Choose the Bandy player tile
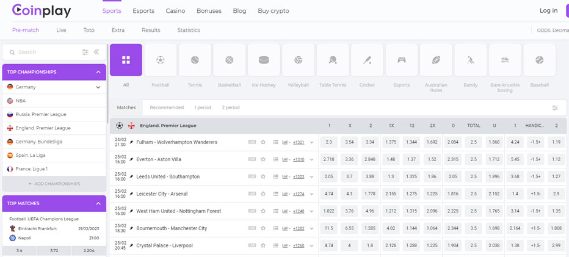This screenshot has width=569, height=257. [x=471, y=60]
